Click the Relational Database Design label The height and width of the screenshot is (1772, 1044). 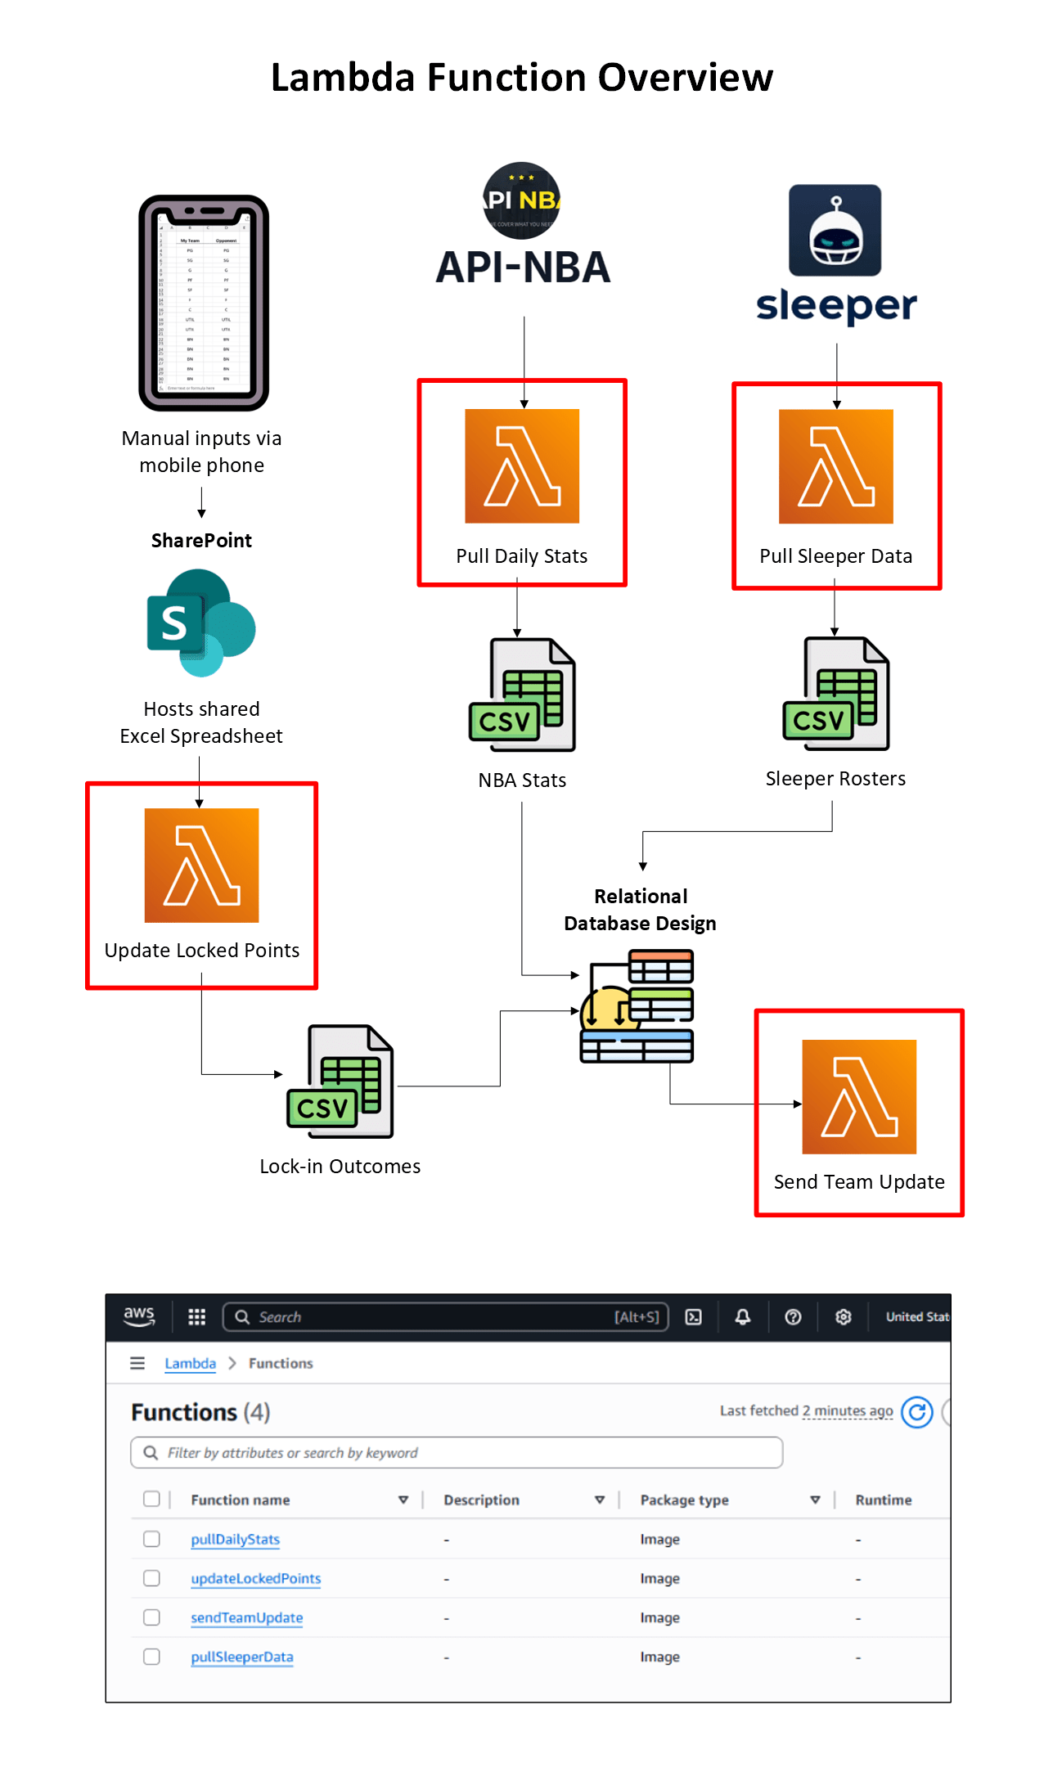640,910
